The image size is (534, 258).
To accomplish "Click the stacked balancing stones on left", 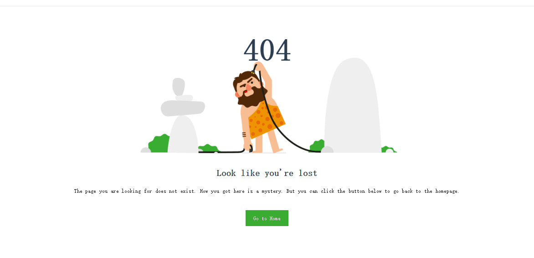I will pyautogui.click(x=183, y=115).
